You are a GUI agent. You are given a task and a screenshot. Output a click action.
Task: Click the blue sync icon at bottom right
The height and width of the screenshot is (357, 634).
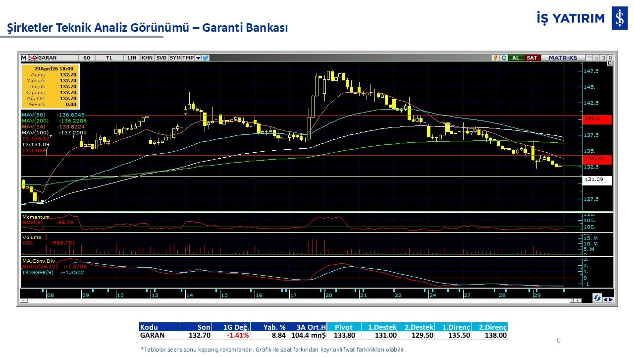pos(597,298)
